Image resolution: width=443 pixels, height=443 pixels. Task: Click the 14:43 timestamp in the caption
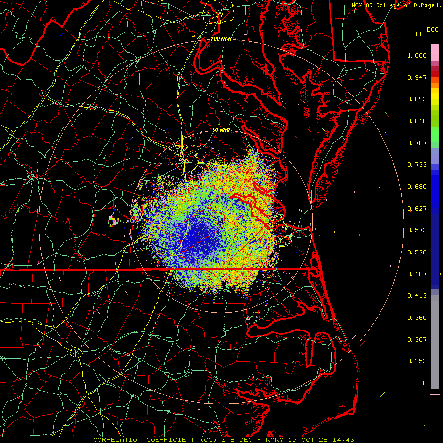click(344, 440)
